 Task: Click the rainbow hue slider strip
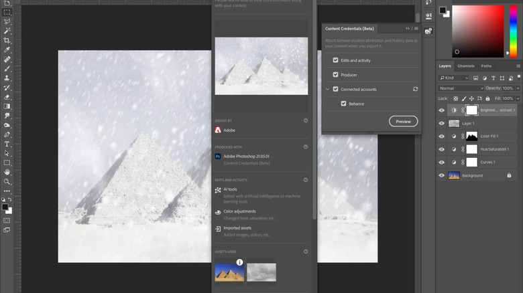512,30
